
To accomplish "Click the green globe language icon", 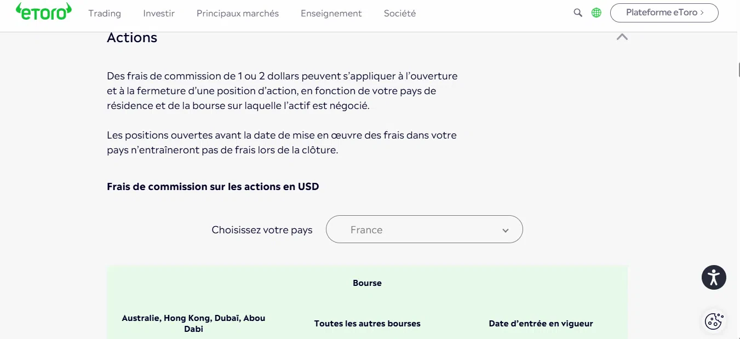I will click(x=596, y=13).
